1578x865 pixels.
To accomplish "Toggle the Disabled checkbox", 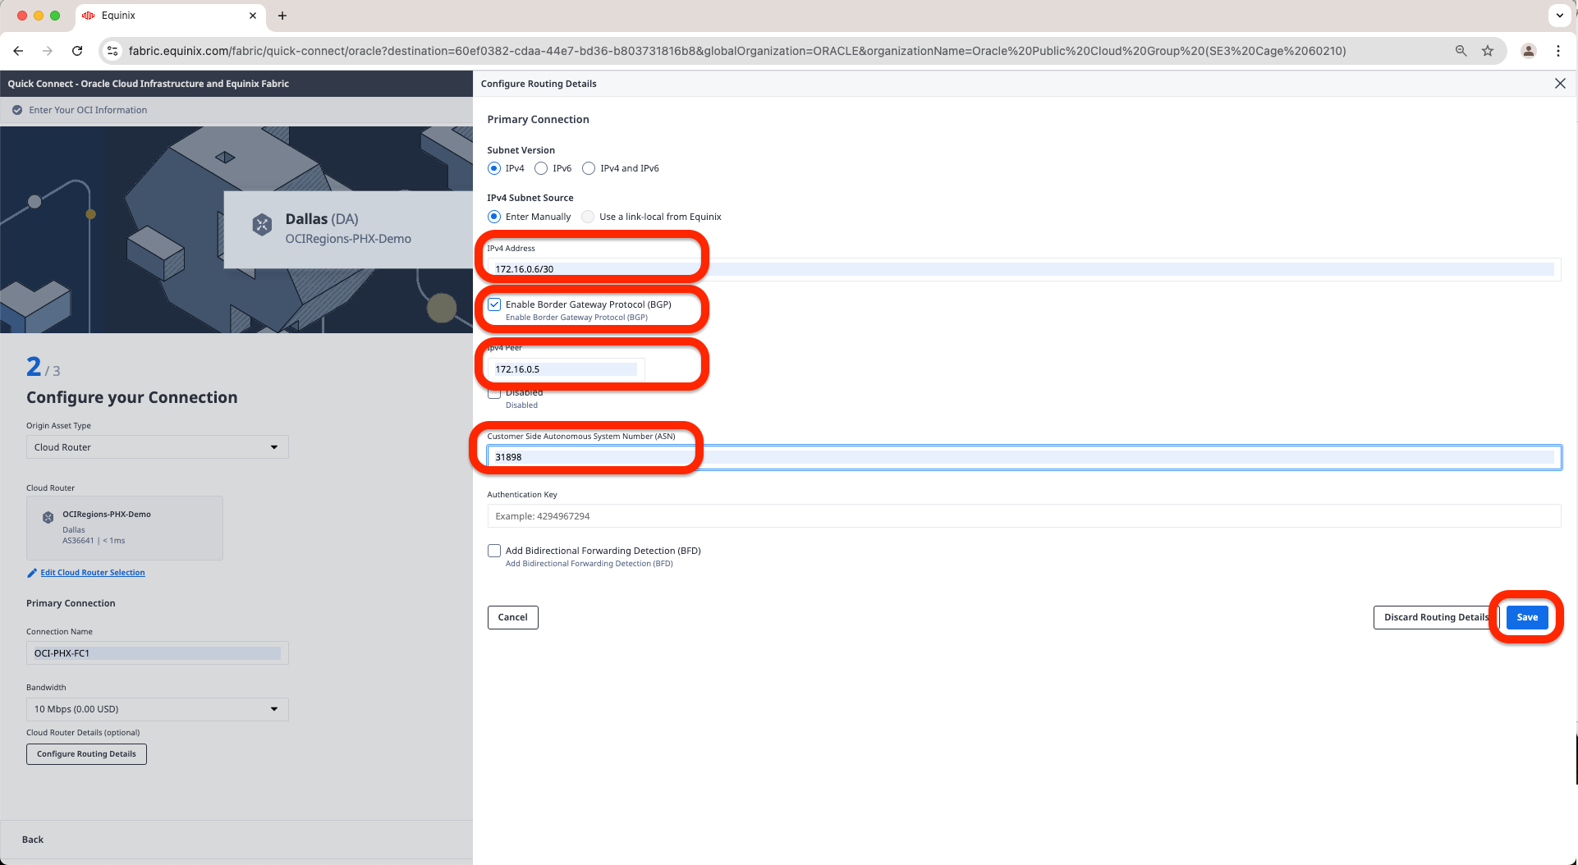I will tap(494, 393).
